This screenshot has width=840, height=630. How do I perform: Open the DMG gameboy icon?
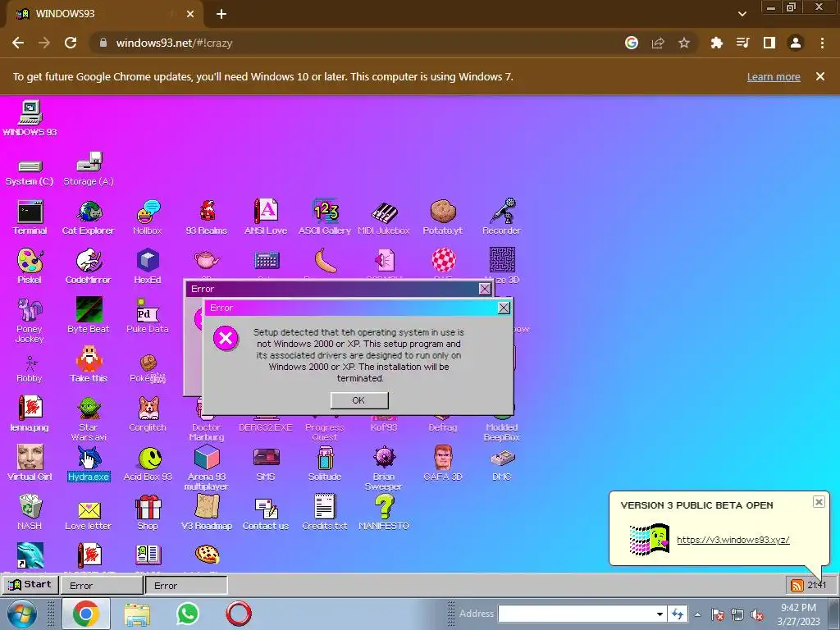tap(501, 464)
